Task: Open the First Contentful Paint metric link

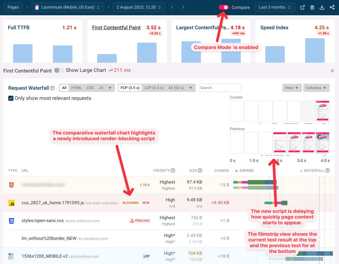Action: [116, 28]
